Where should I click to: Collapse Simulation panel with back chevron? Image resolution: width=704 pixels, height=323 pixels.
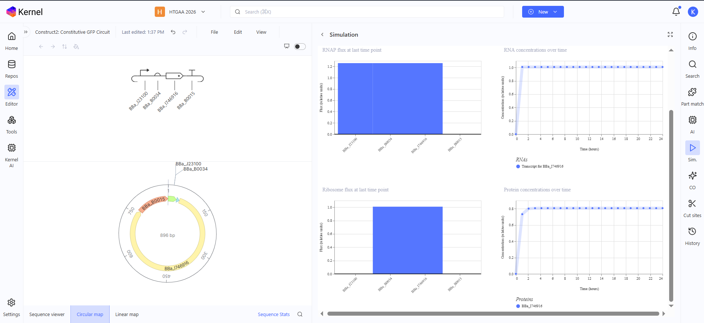pyautogui.click(x=322, y=34)
